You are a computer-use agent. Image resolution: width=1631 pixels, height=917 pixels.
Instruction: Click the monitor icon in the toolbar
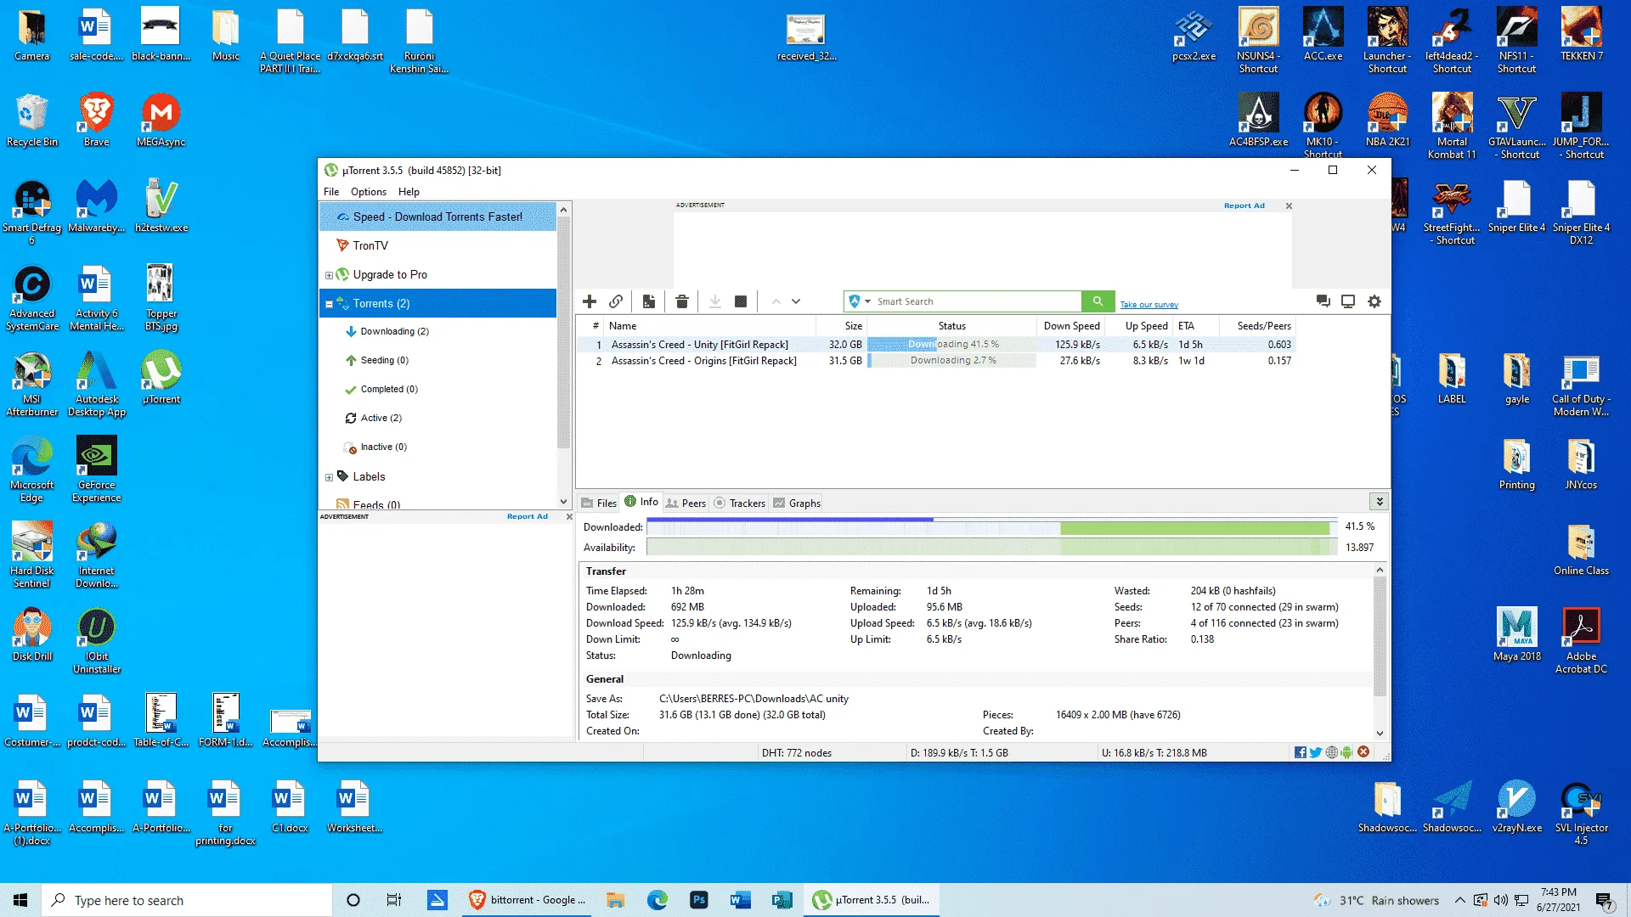1348,301
